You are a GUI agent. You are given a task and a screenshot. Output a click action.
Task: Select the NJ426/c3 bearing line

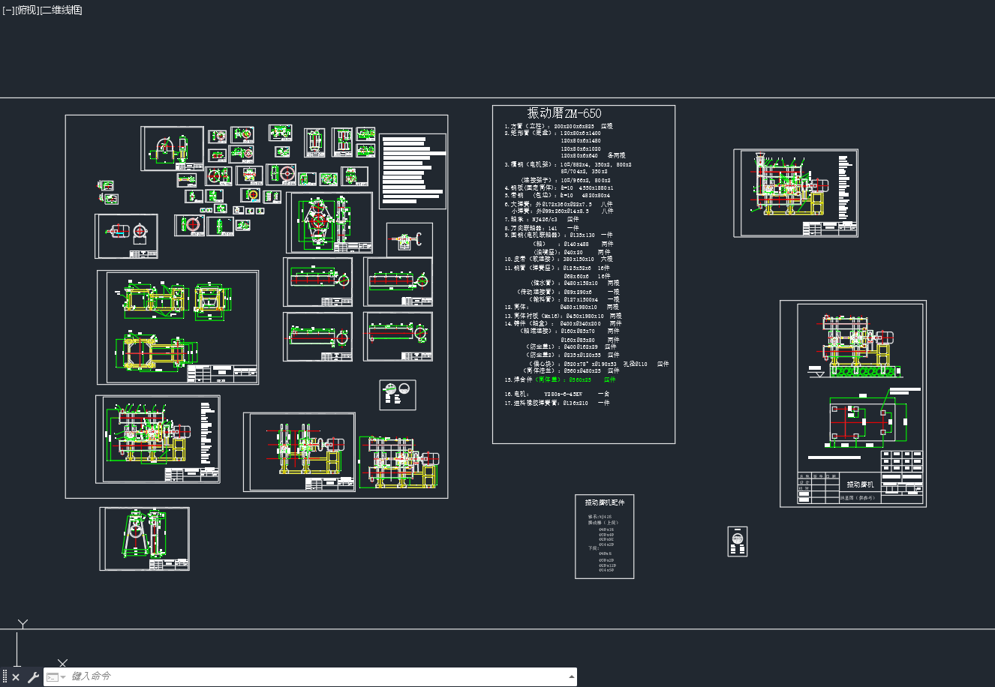(x=541, y=219)
